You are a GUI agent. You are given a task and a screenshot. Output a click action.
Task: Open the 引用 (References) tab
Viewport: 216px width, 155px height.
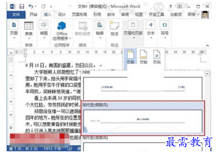click(x=97, y=14)
